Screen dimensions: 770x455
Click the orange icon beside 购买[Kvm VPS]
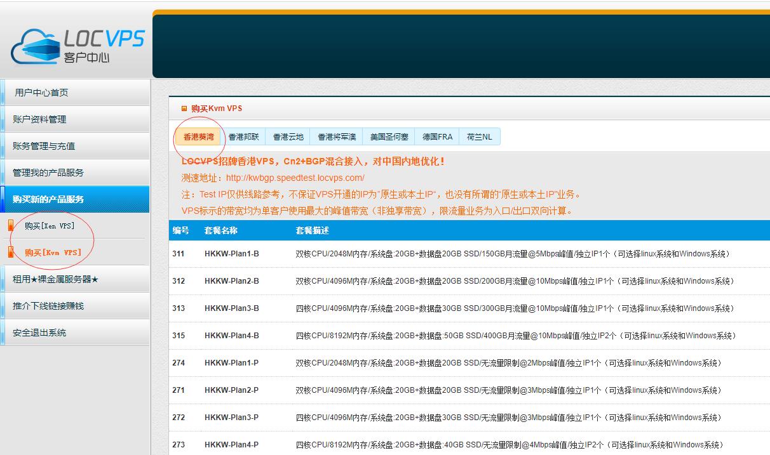point(11,252)
